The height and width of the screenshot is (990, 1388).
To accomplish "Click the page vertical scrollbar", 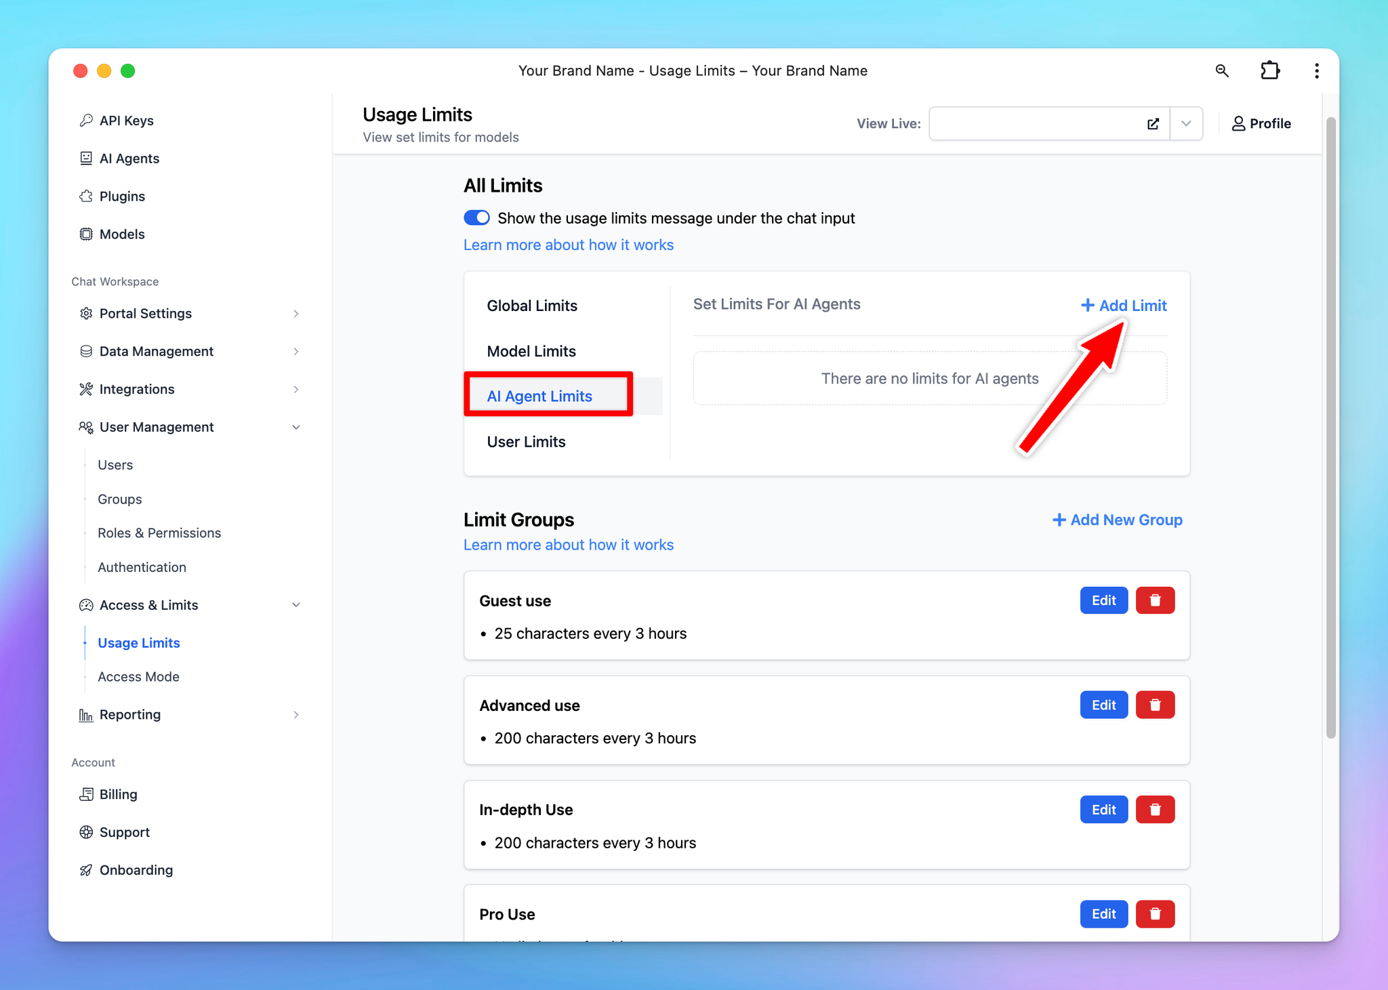I will (1330, 427).
